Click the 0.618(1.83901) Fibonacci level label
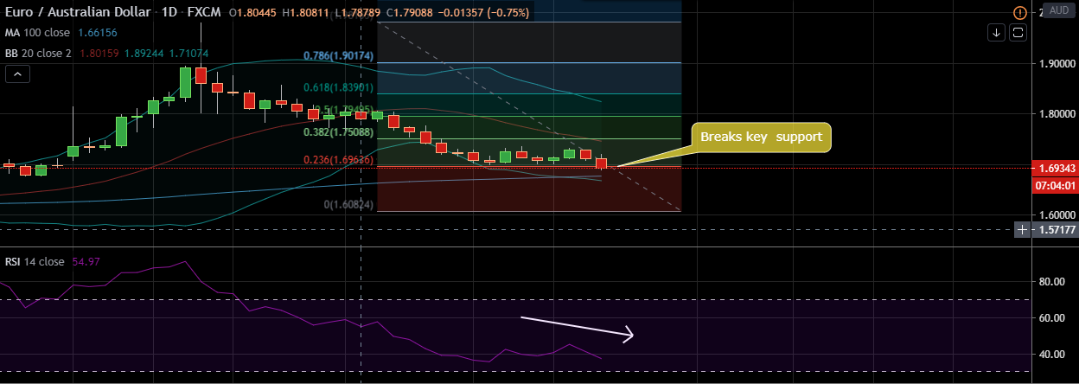1079x384 pixels. [x=338, y=87]
